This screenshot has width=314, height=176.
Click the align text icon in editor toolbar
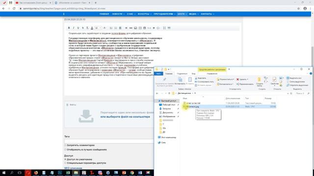point(120,28)
